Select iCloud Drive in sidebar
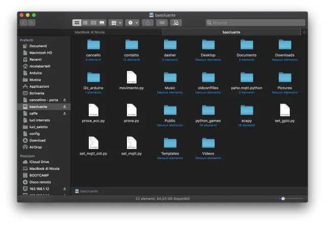This screenshot has height=225, width=325. [x=39, y=162]
